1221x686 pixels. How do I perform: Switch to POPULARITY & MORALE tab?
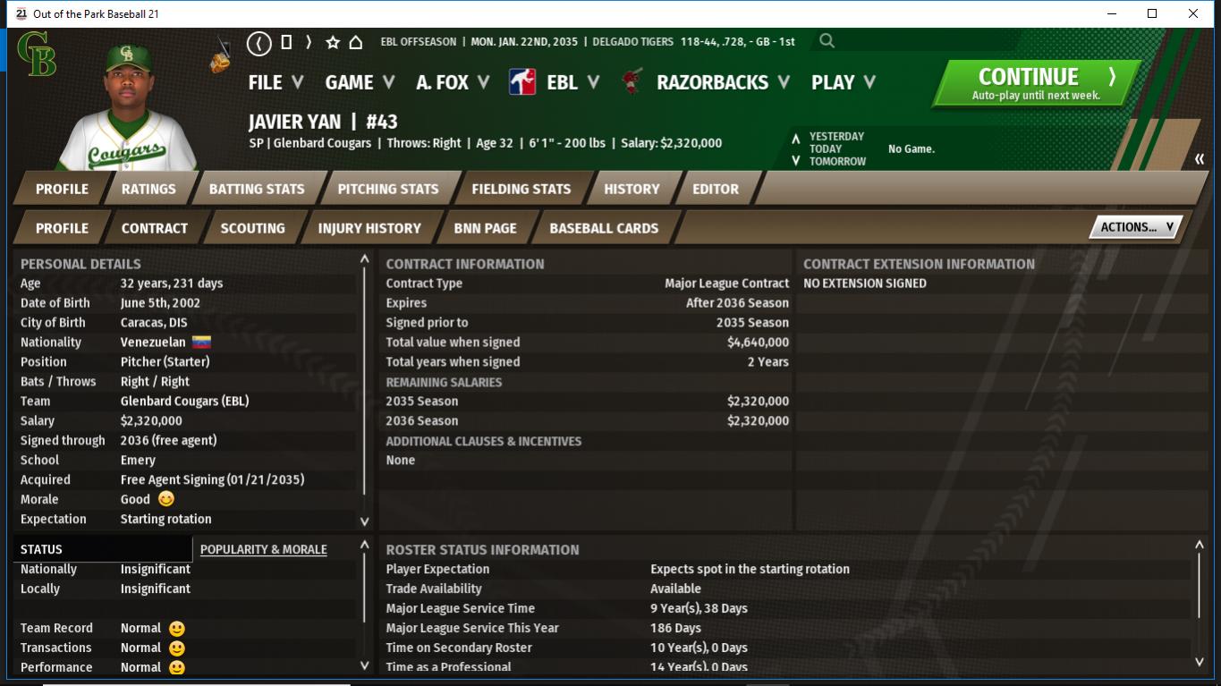264,549
